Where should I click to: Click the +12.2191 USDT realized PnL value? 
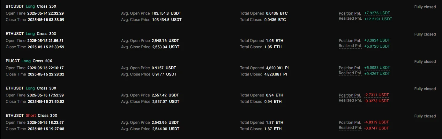point(378,19)
